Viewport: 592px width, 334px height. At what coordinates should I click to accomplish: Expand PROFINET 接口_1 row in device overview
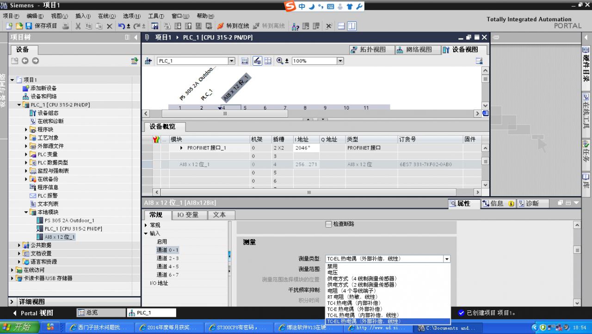[x=182, y=148]
